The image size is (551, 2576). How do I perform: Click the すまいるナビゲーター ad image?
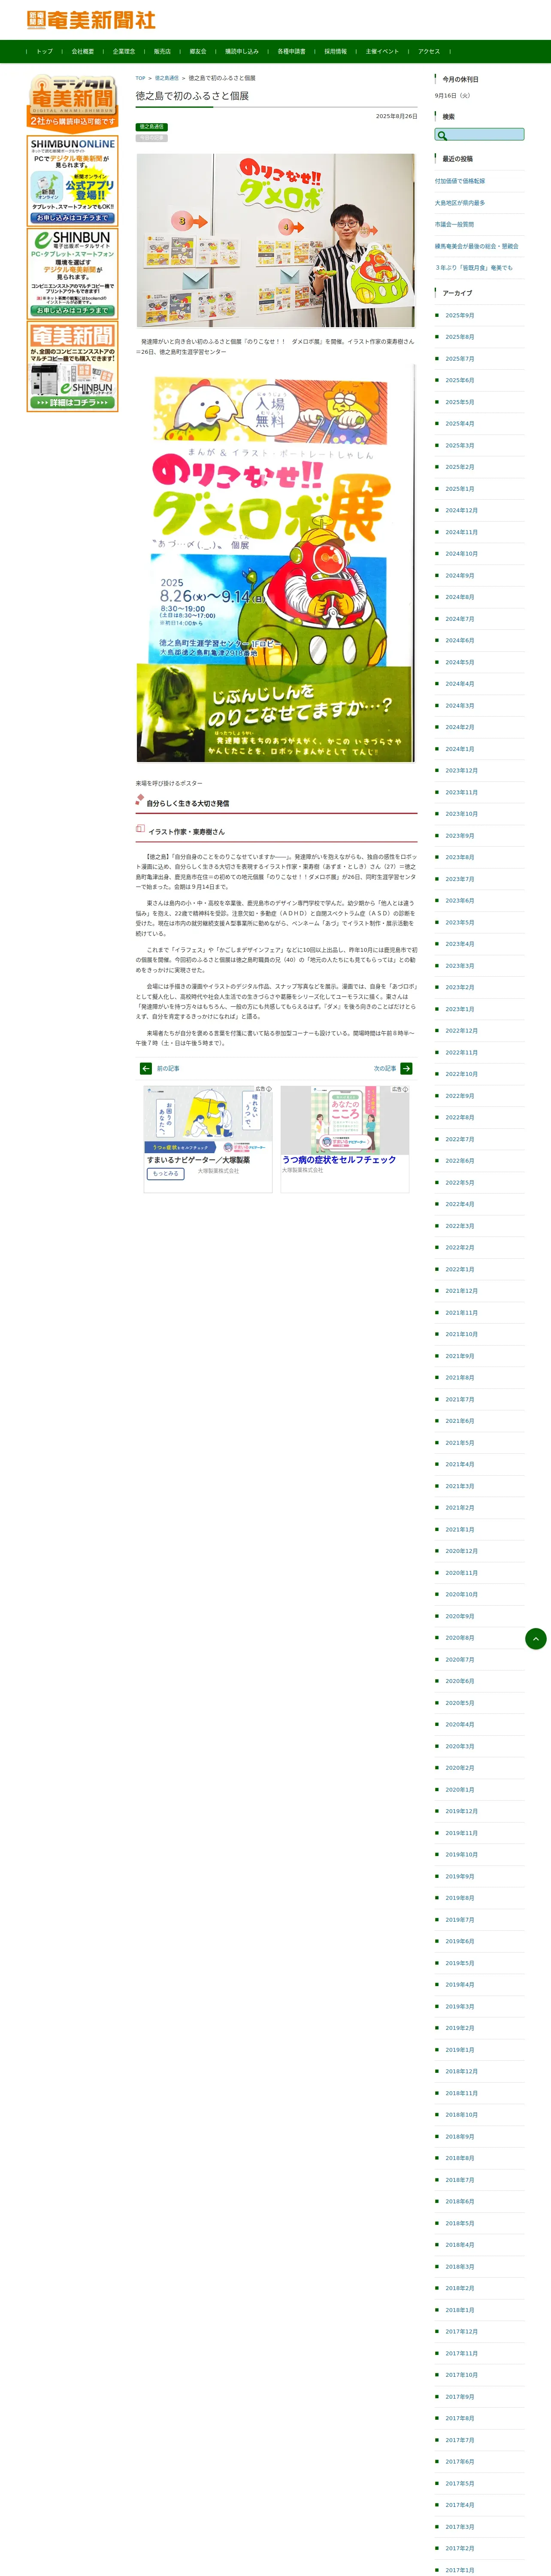(x=208, y=1120)
